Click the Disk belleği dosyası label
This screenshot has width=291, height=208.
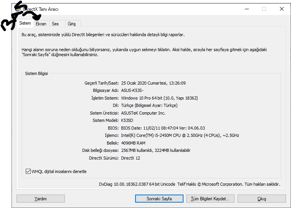[x=101, y=150]
